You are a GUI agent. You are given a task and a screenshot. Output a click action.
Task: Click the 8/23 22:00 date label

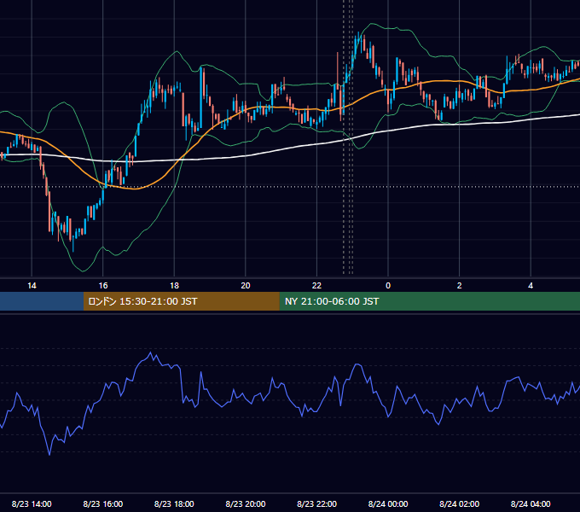click(x=317, y=503)
